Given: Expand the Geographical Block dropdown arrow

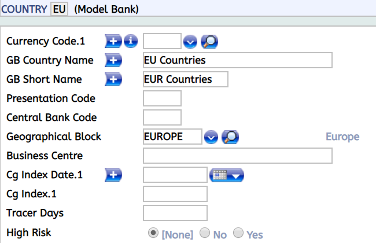Looking at the screenshot, I should [212, 137].
